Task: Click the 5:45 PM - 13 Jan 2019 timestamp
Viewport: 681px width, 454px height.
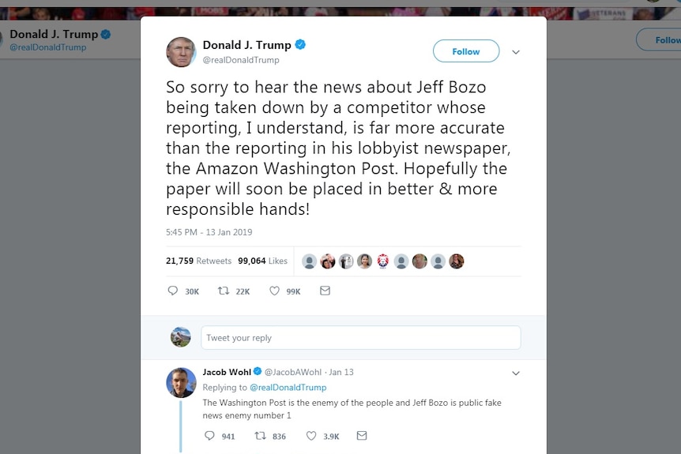Action: pyautogui.click(x=209, y=232)
